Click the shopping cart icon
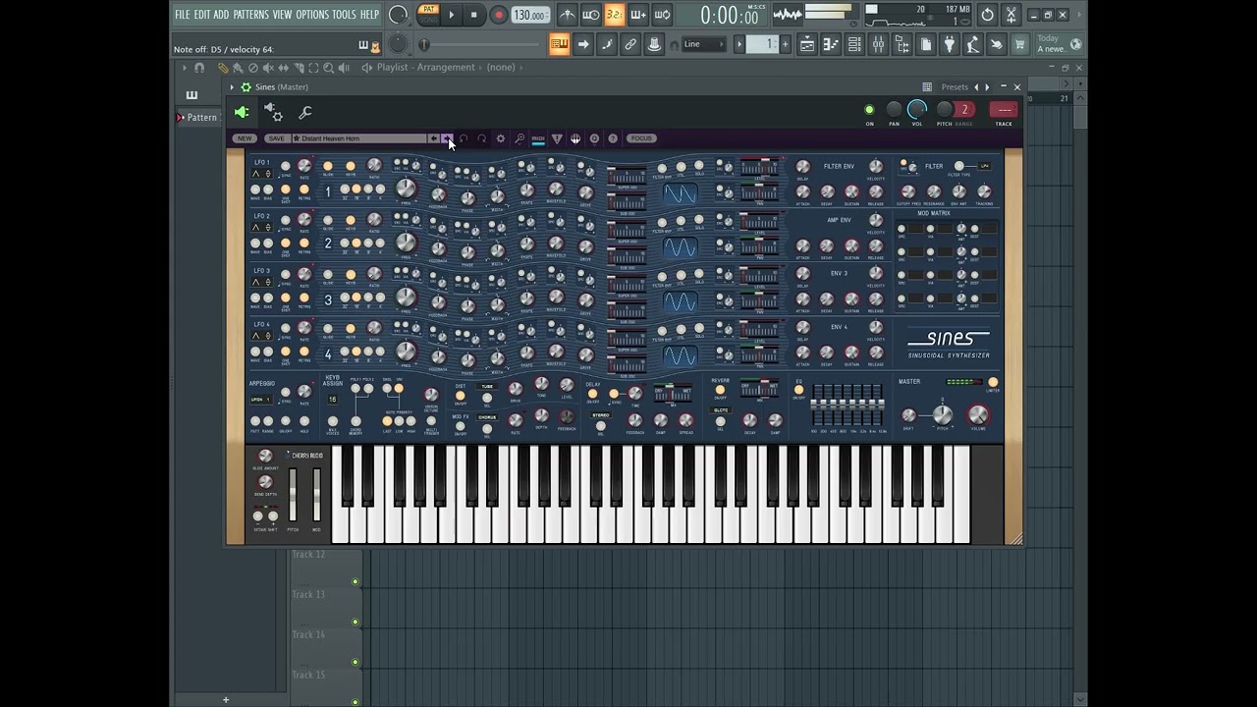 pyautogui.click(x=1019, y=44)
